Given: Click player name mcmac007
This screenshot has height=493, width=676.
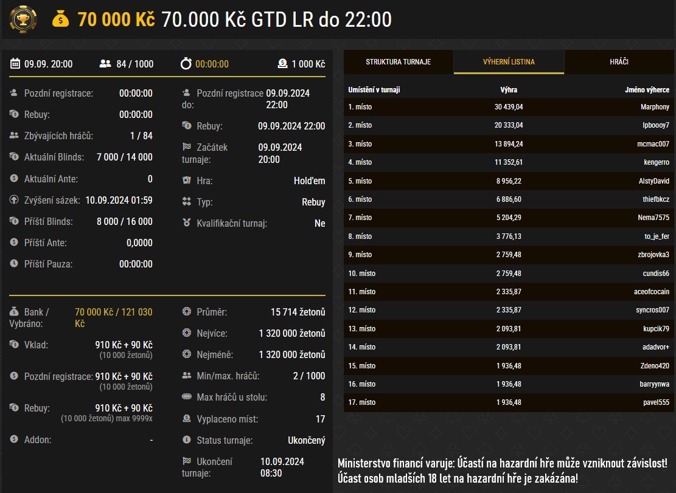Looking at the screenshot, I should point(653,144).
